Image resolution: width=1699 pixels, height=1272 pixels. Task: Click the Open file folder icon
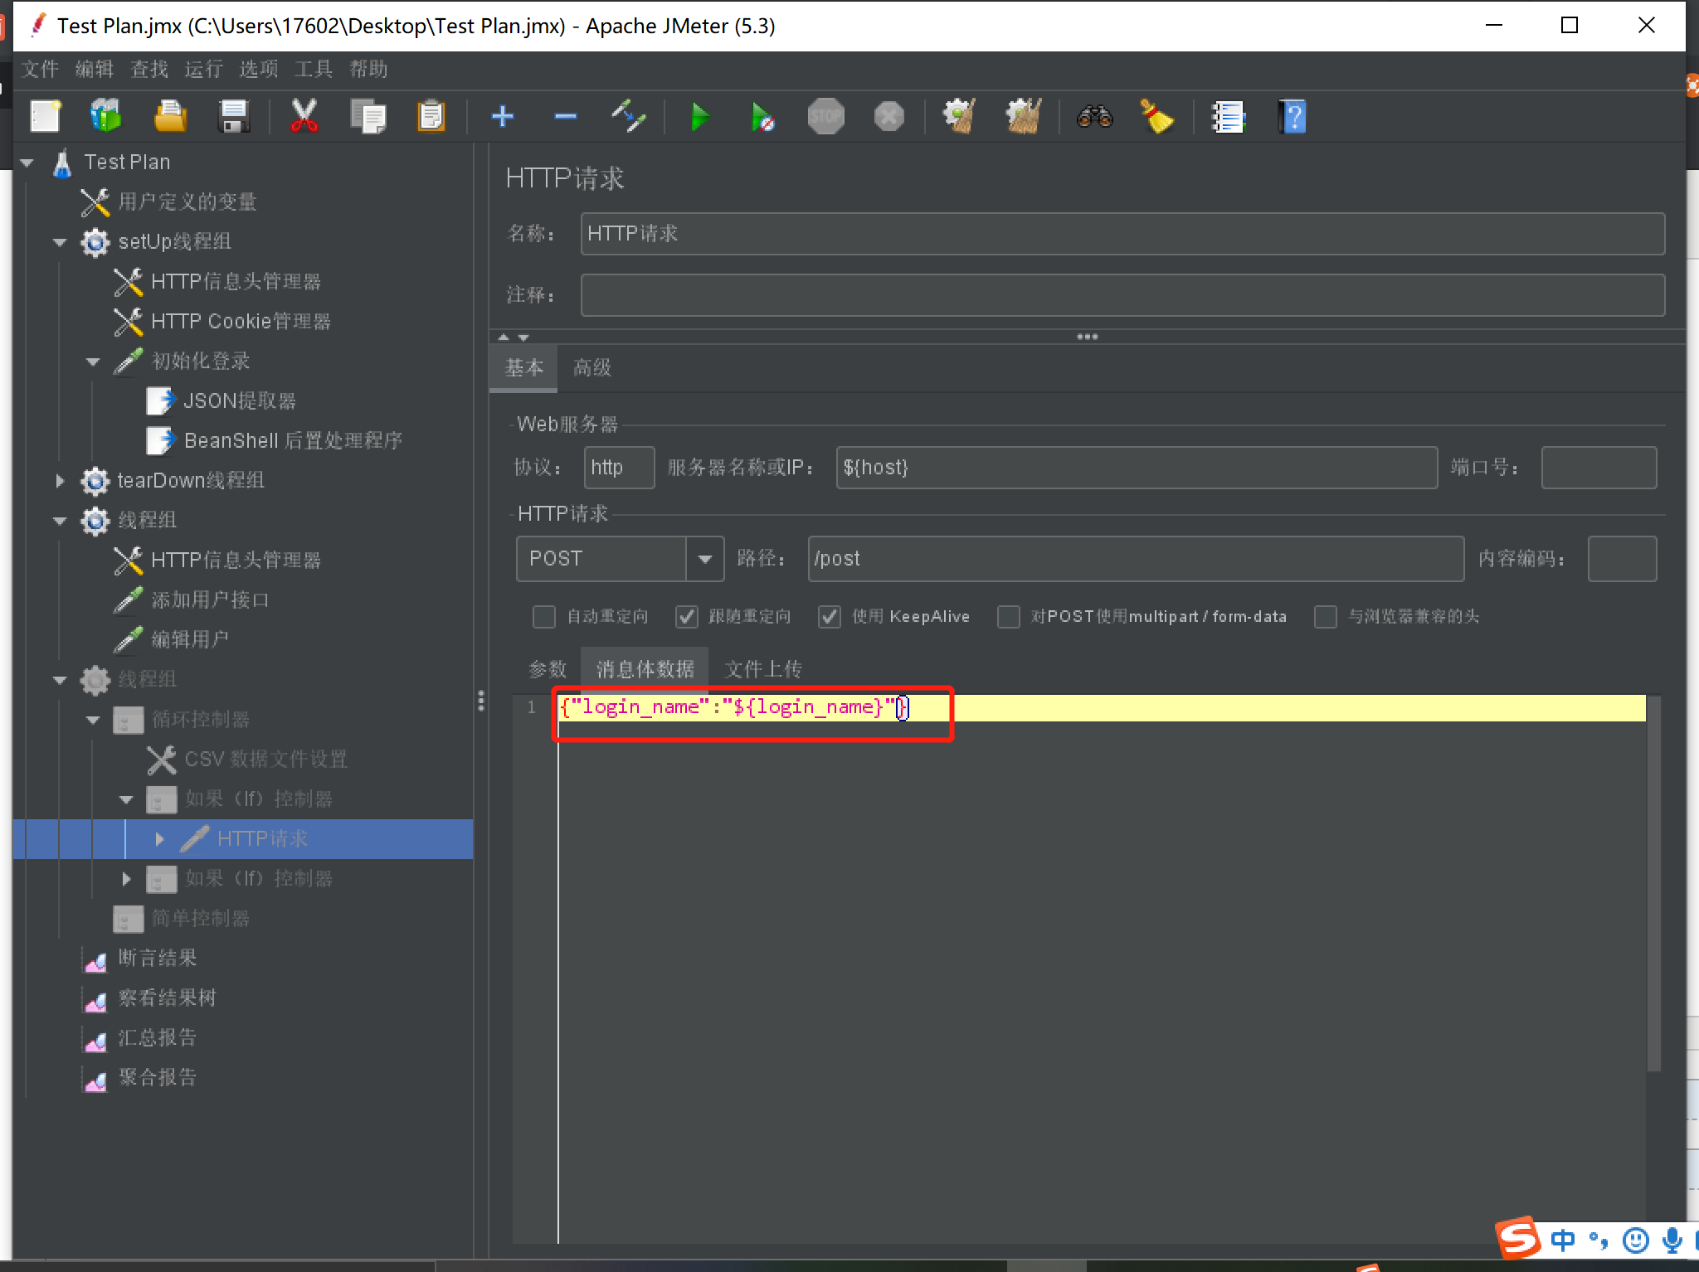pos(170,116)
